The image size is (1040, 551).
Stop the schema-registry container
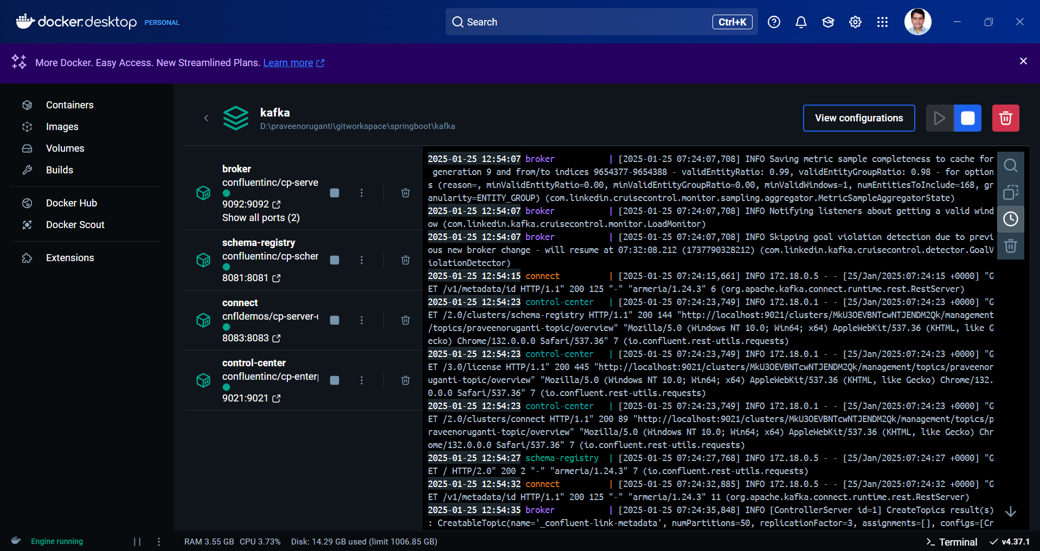point(335,260)
